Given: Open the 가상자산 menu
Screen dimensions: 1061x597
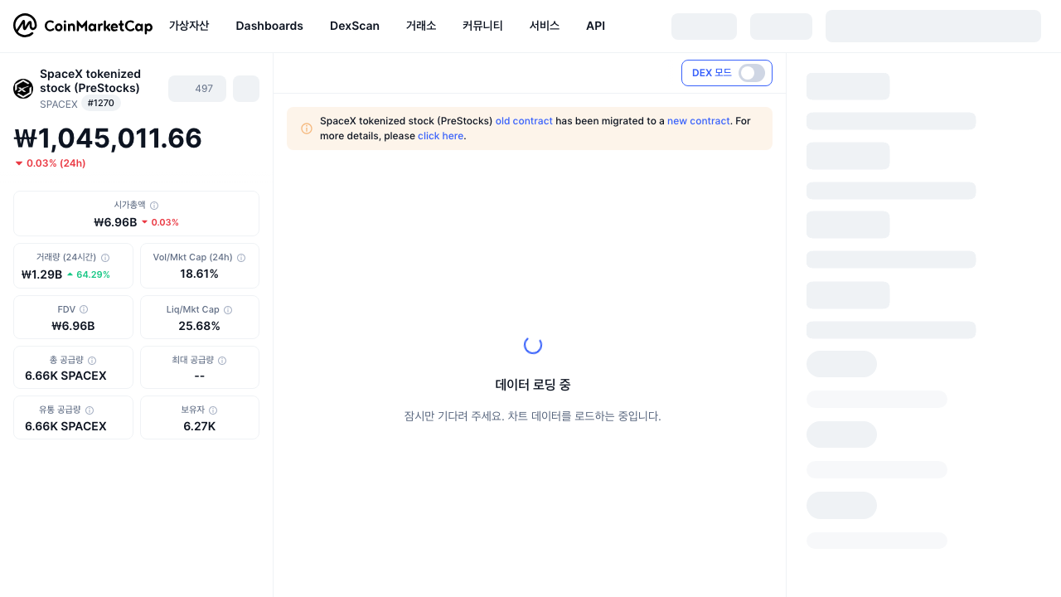Looking at the screenshot, I should pyautogui.click(x=189, y=26).
